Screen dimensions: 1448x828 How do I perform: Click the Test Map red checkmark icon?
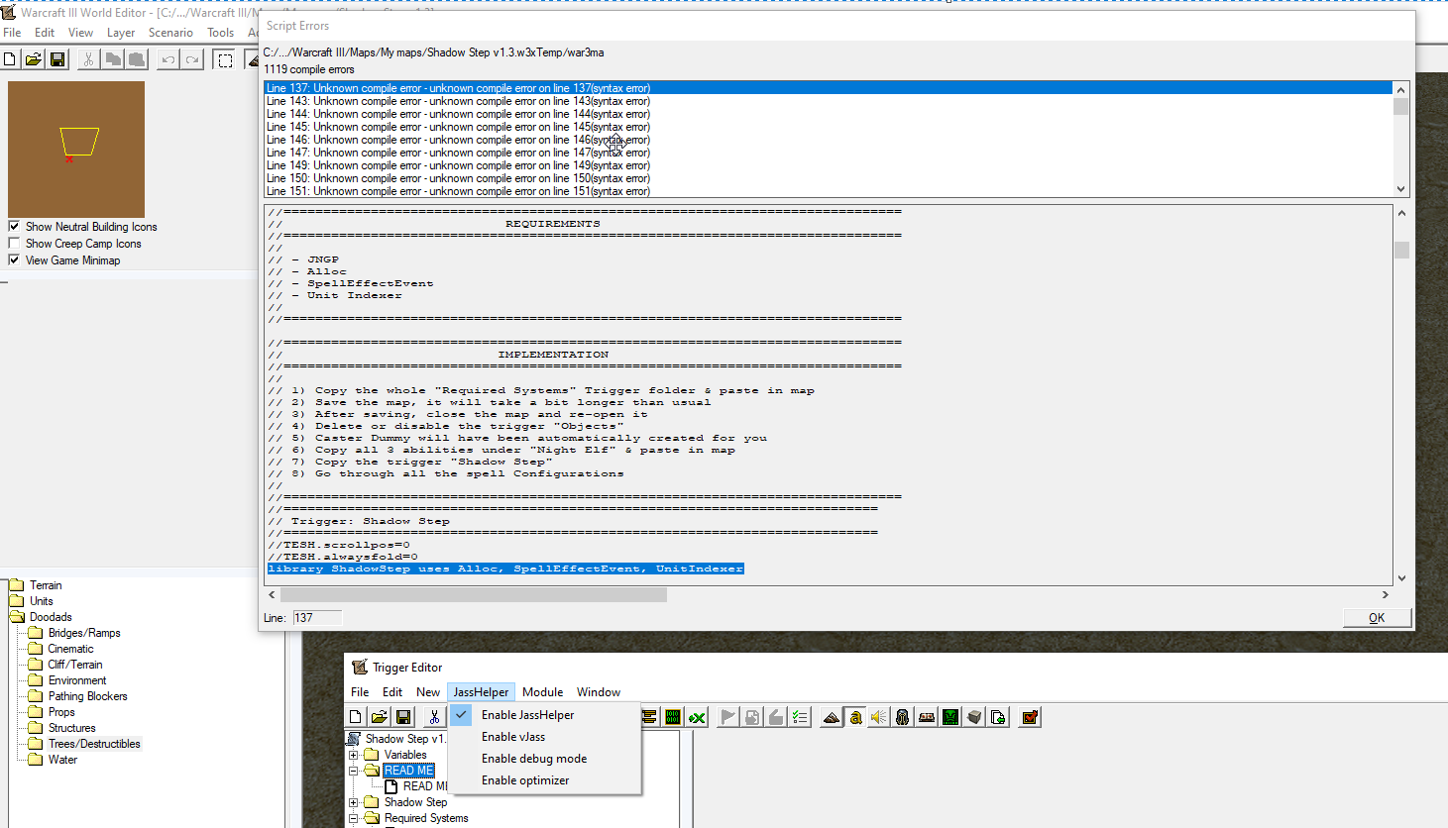[x=1030, y=717]
